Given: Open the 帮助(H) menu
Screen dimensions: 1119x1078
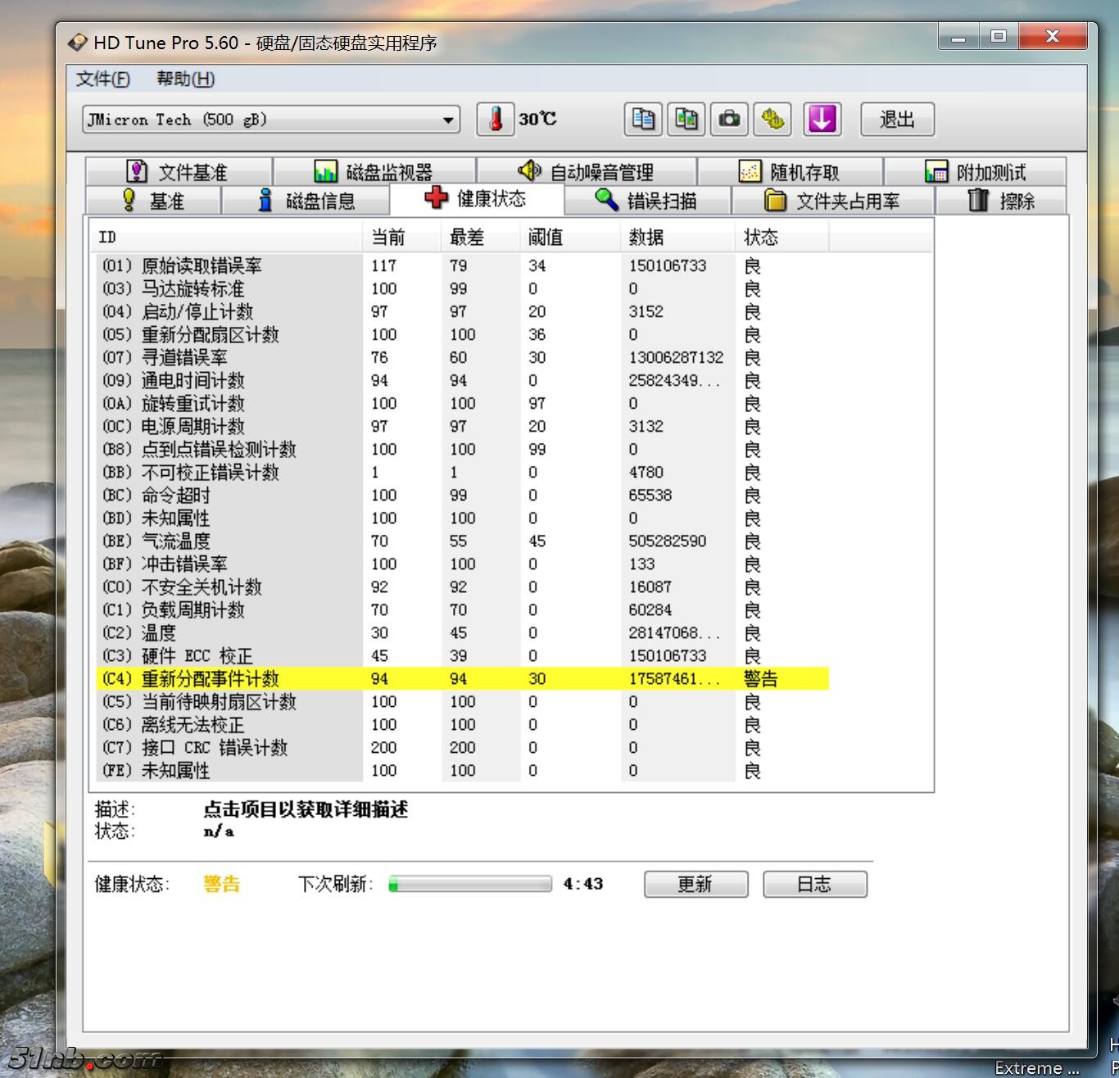Looking at the screenshot, I should 186,79.
